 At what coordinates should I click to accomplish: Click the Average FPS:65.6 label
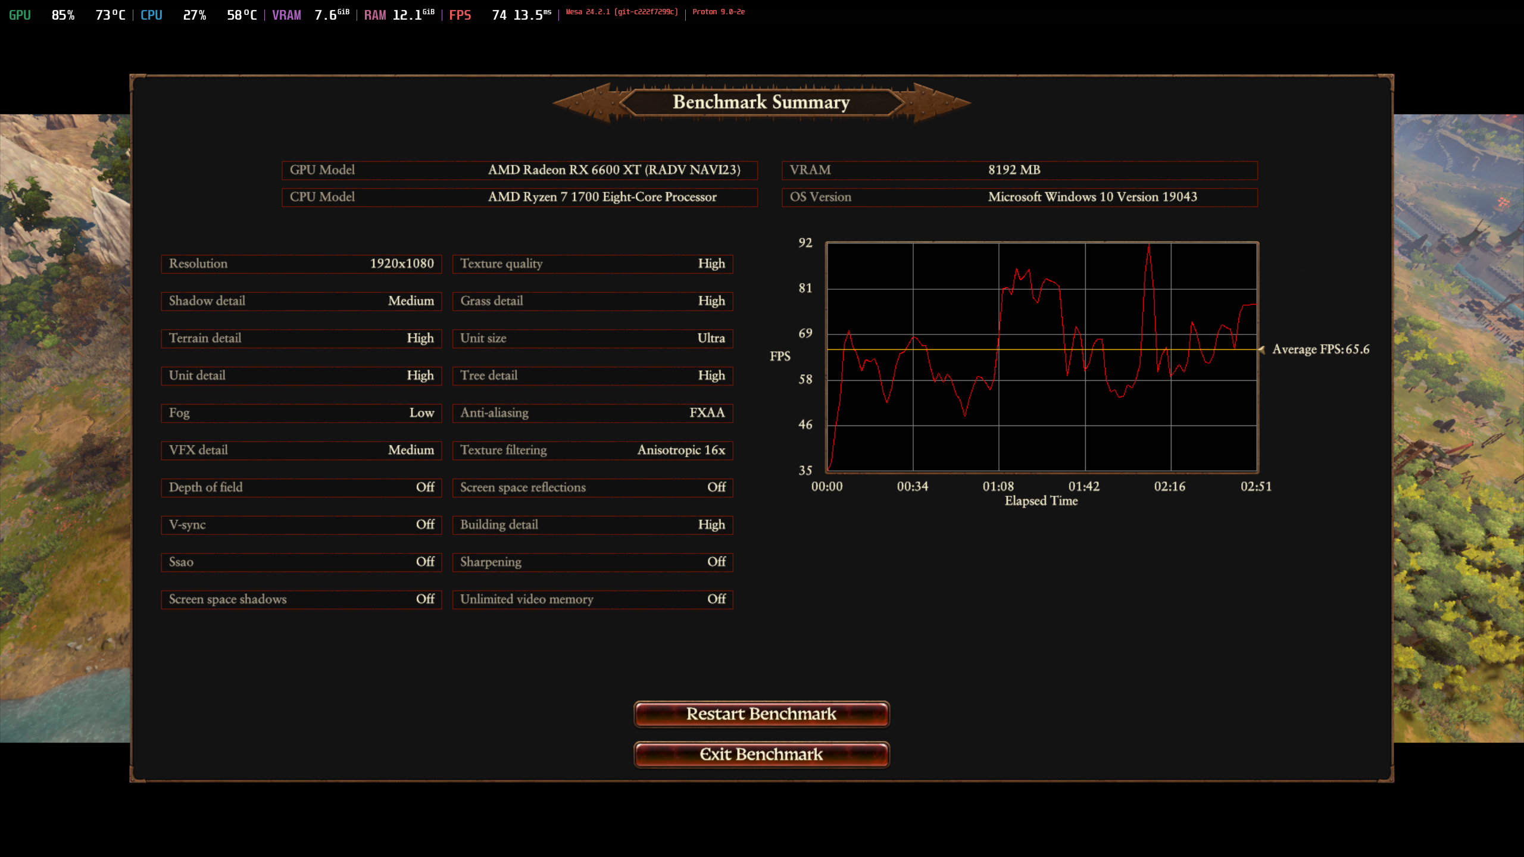click(x=1320, y=349)
